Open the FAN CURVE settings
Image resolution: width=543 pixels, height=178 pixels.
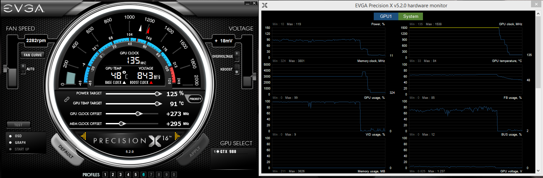(x=33, y=55)
